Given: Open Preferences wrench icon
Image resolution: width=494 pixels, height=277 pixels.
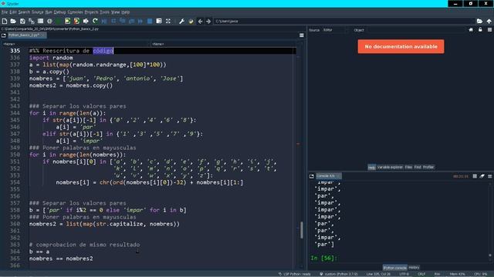Looking at the screenshot, I should [x=181, y=21].
